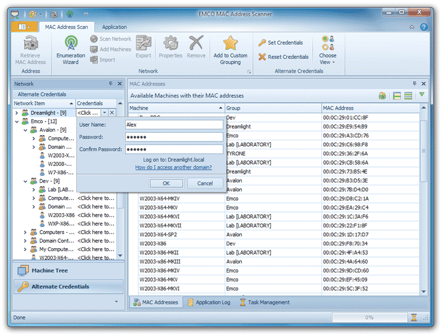Open the Network group dialog launcher
441x334 pixels.
(249, 72)
